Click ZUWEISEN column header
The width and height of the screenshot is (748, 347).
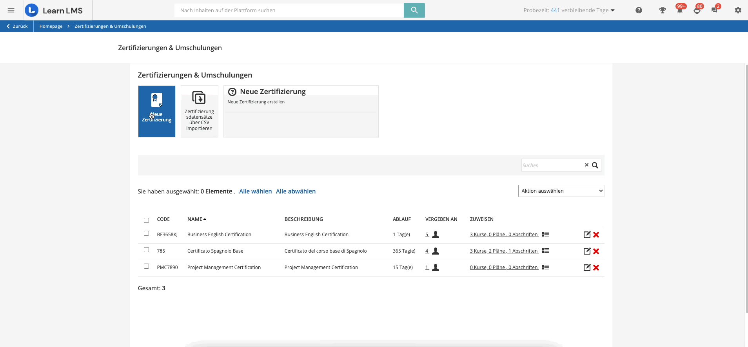coord(481,219)
